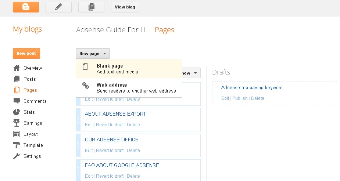Open Comments in the sidebar
Image resolution: width=340 pixels, height=181 pixels.
35,101
